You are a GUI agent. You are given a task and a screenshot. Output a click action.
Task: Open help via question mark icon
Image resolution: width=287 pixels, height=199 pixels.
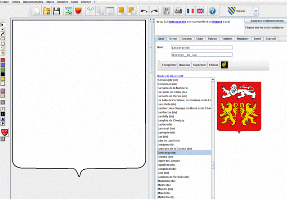(x=212, y=11)
